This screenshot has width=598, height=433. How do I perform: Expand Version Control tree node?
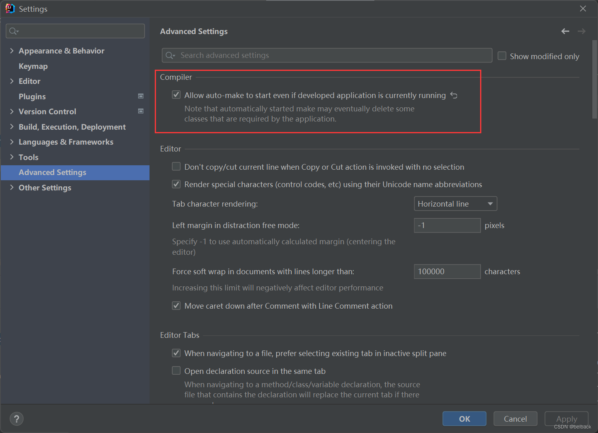(12, 111)
